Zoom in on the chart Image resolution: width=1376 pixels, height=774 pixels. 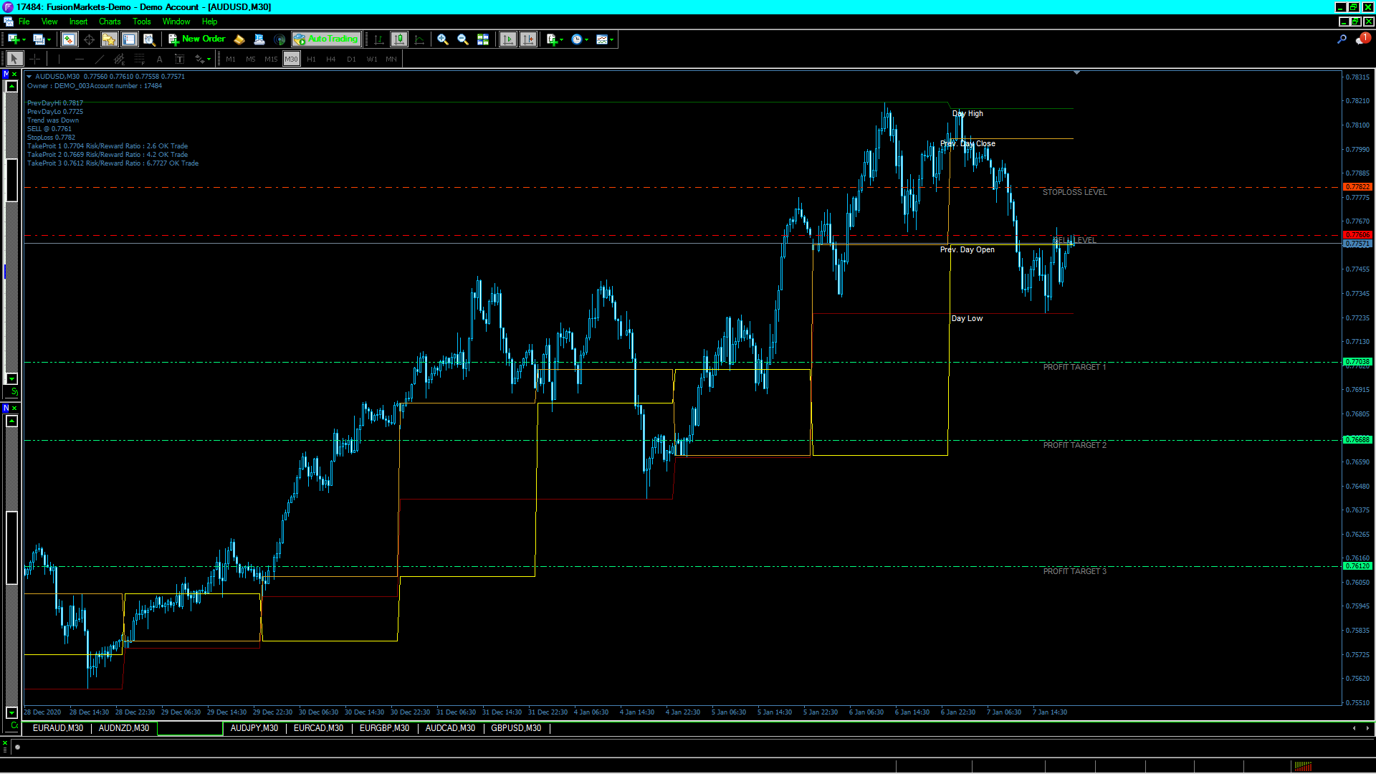click(443, 39)
